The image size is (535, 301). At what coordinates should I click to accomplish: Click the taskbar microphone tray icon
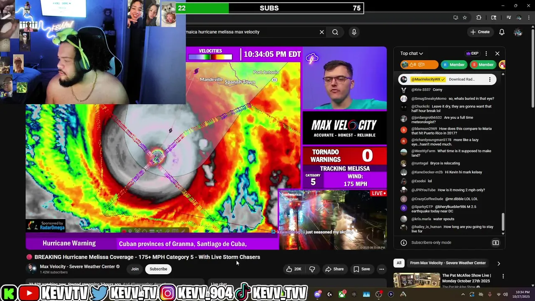pos(490,294)
